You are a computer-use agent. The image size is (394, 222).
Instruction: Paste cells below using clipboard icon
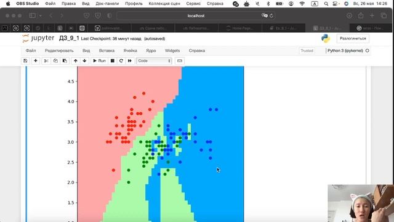(65, 60)
